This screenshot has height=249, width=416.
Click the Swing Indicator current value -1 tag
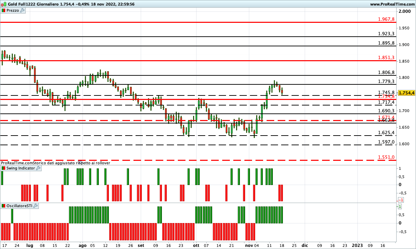[400, 200]
